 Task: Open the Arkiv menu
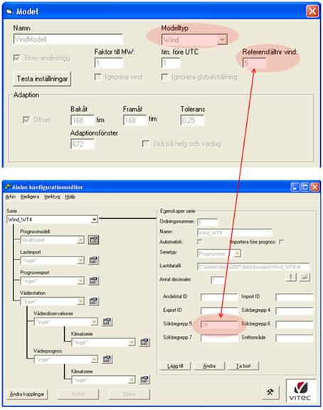(x=11, y=197)
